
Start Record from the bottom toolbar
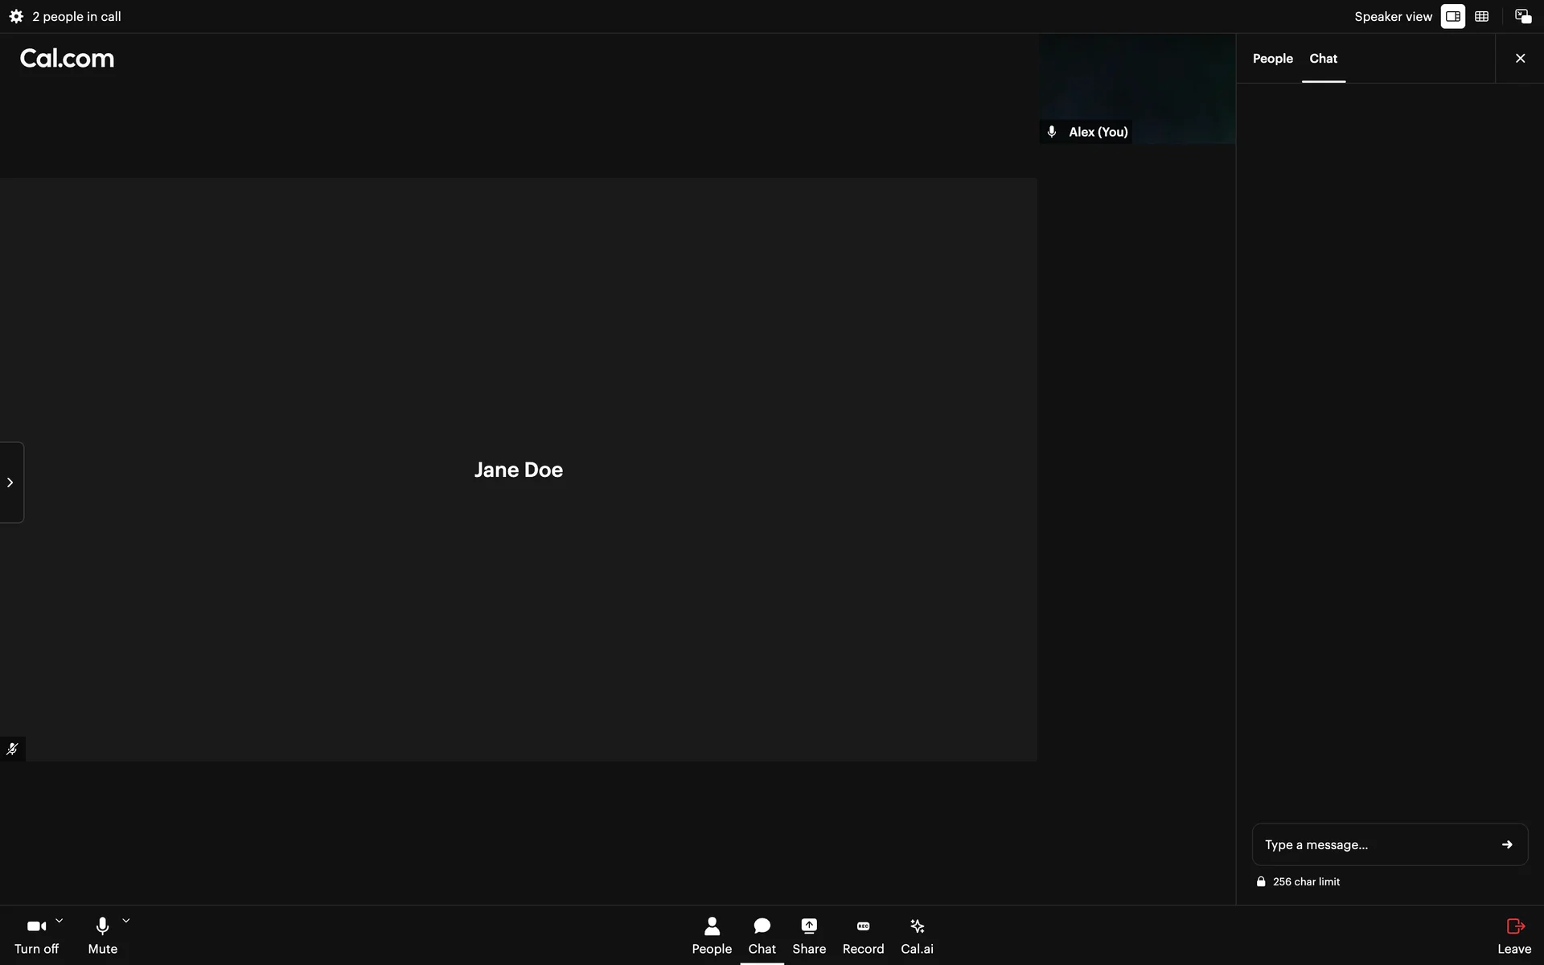tap(863, 935)
